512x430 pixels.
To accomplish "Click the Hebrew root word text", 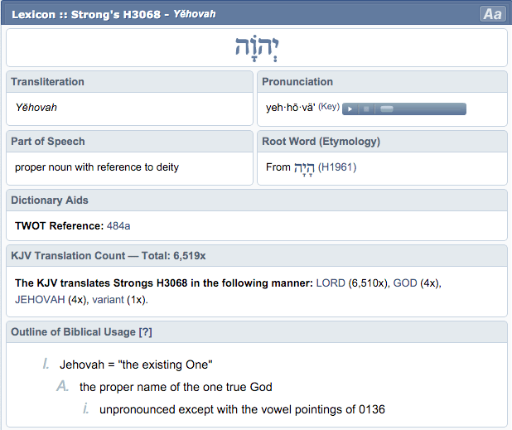I will coord(304,167).
